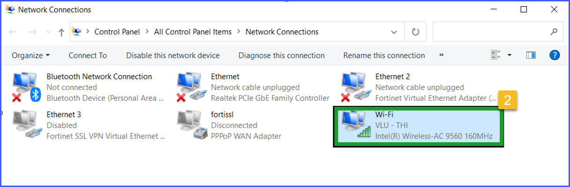Click Disable this network device

click(173, 55)
